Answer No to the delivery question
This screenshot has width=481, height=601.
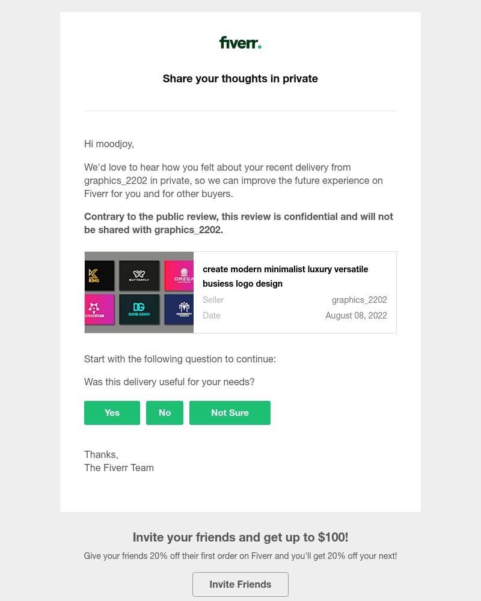coord(164,413)
